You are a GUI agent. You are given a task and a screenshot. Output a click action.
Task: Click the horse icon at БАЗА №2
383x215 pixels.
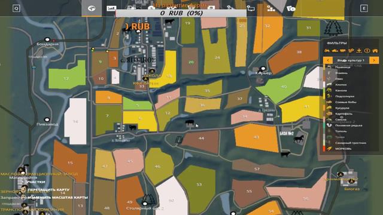[299, 139]
